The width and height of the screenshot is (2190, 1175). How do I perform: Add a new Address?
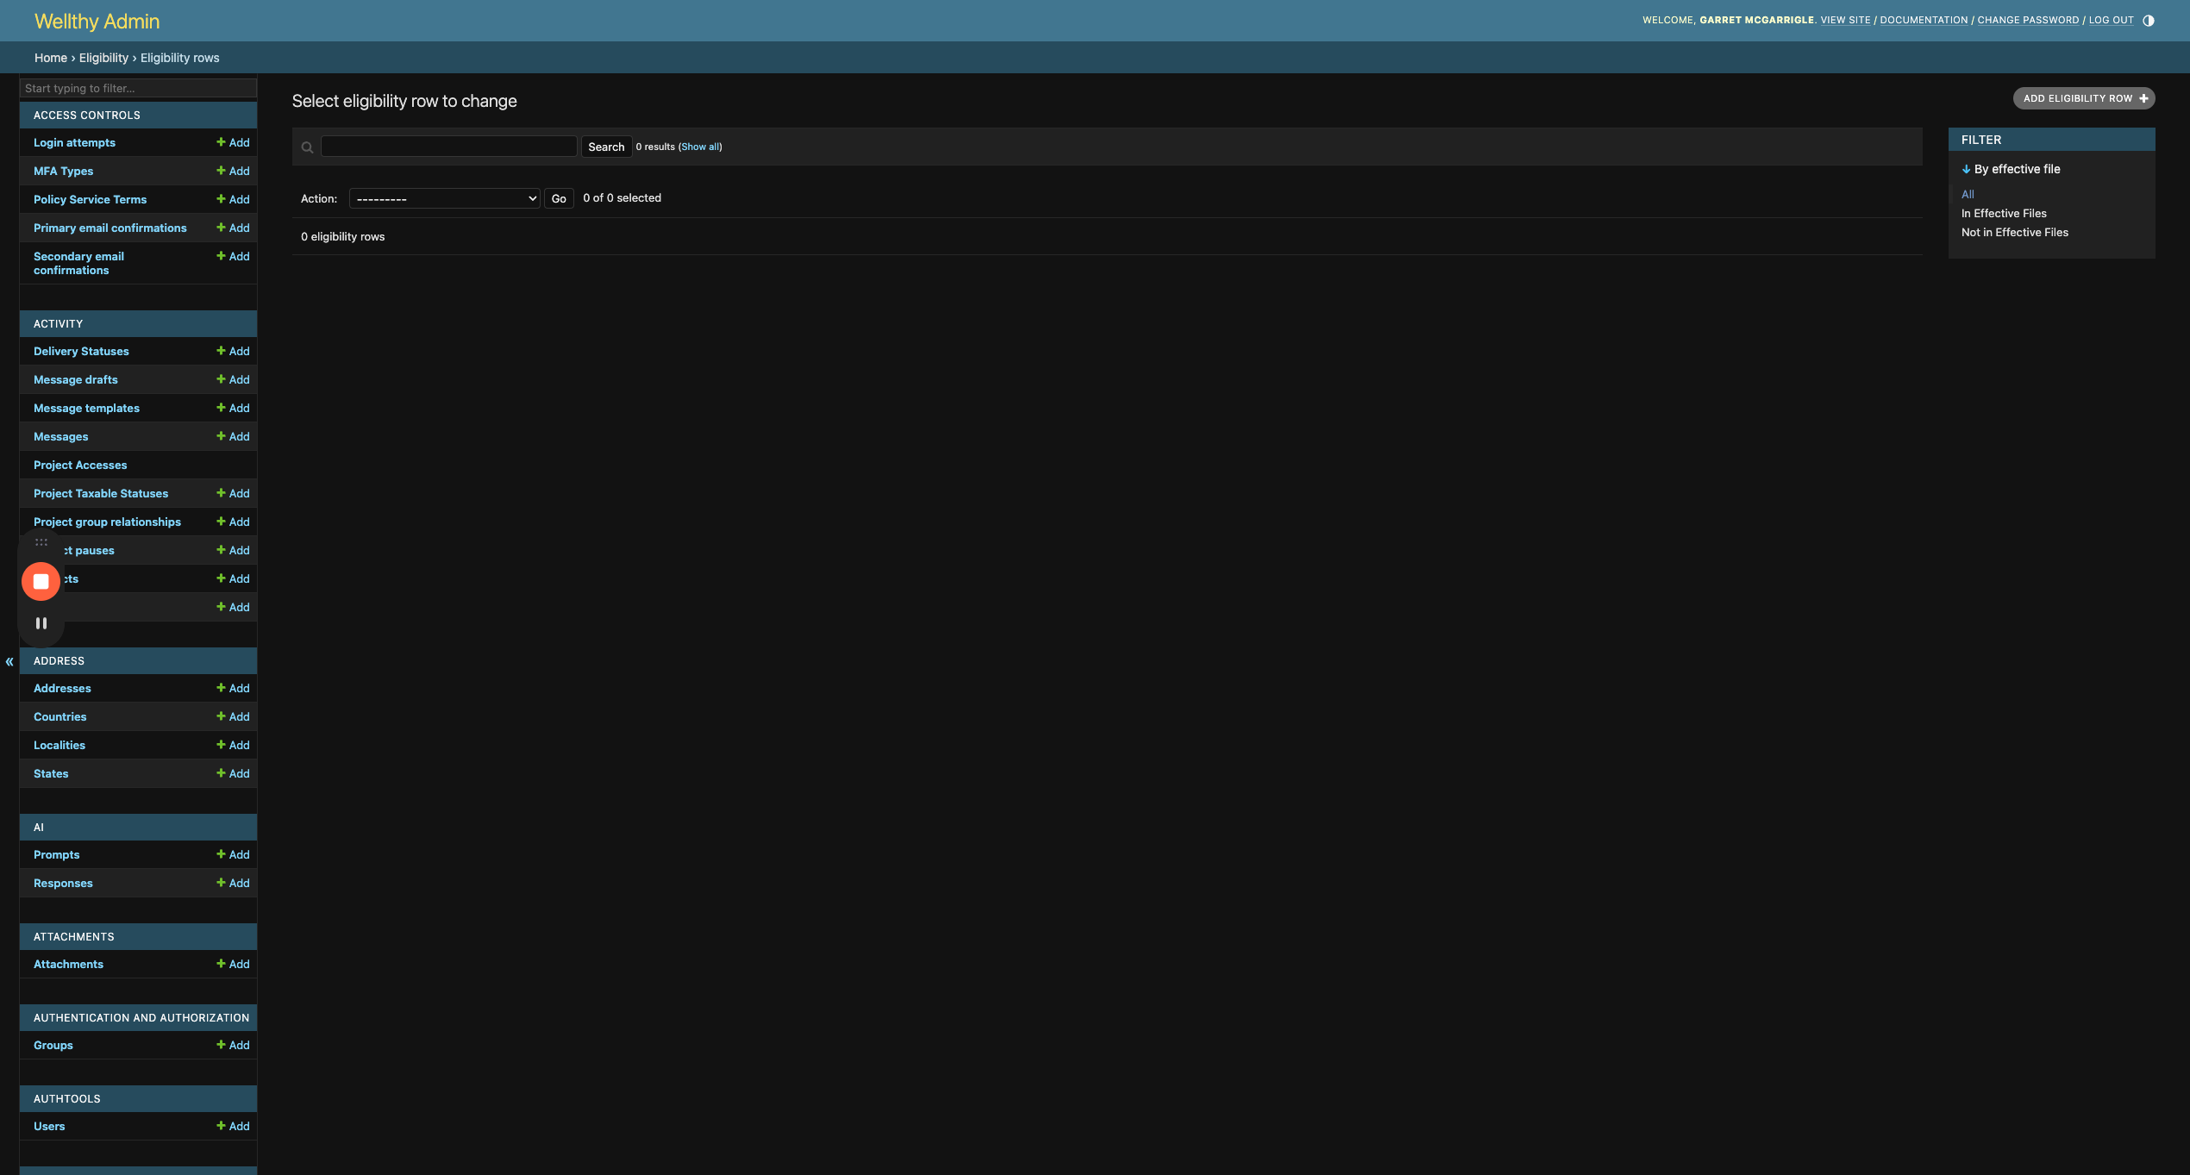pyautogui.click(x=233, y=688)
